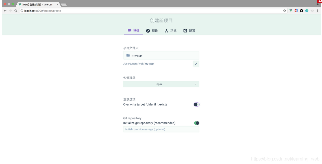Click the /Users/nero/web/my-app path text
This screenshot has height=164, width=322.
(138, 64)
